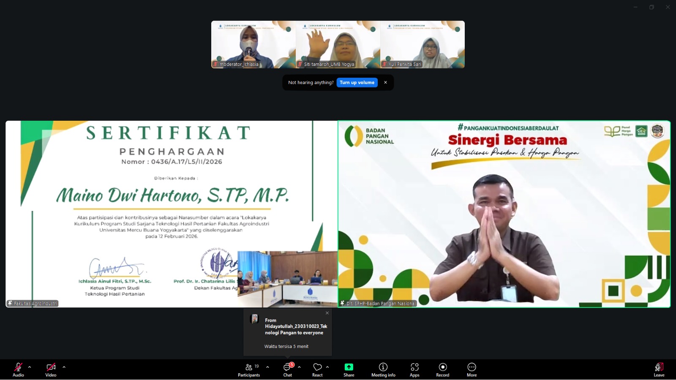
Task: Open the Apps panel
Action: pos(414,369)
